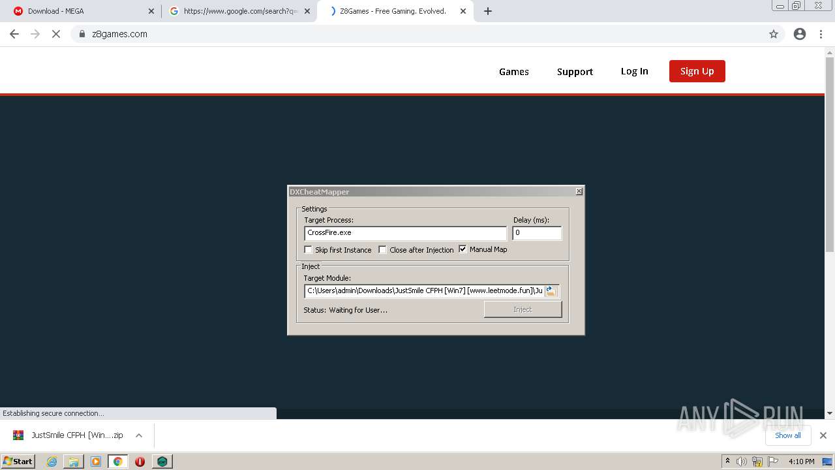Click the scrollbar down arrow
The width and height of the screenshot is (835, 470).
(830, 413)
